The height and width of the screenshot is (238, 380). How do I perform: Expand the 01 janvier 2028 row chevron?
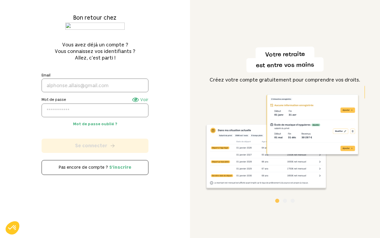click(320, 162)
